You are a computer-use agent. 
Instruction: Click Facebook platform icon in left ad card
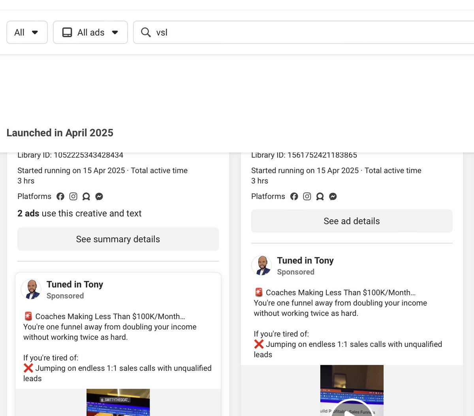pyautogui.click(x=60, y=196)
